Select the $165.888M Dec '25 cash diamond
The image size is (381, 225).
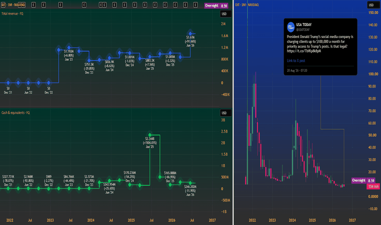pos(170,185)
